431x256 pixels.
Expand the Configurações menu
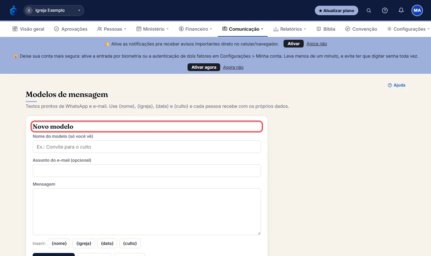tap(408, 29)
